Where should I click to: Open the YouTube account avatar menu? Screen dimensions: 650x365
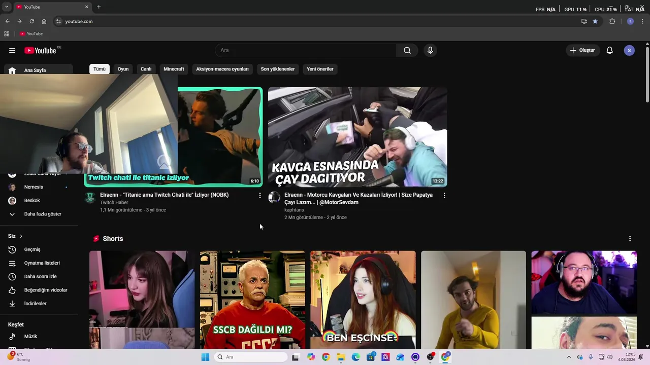[629, 50]
